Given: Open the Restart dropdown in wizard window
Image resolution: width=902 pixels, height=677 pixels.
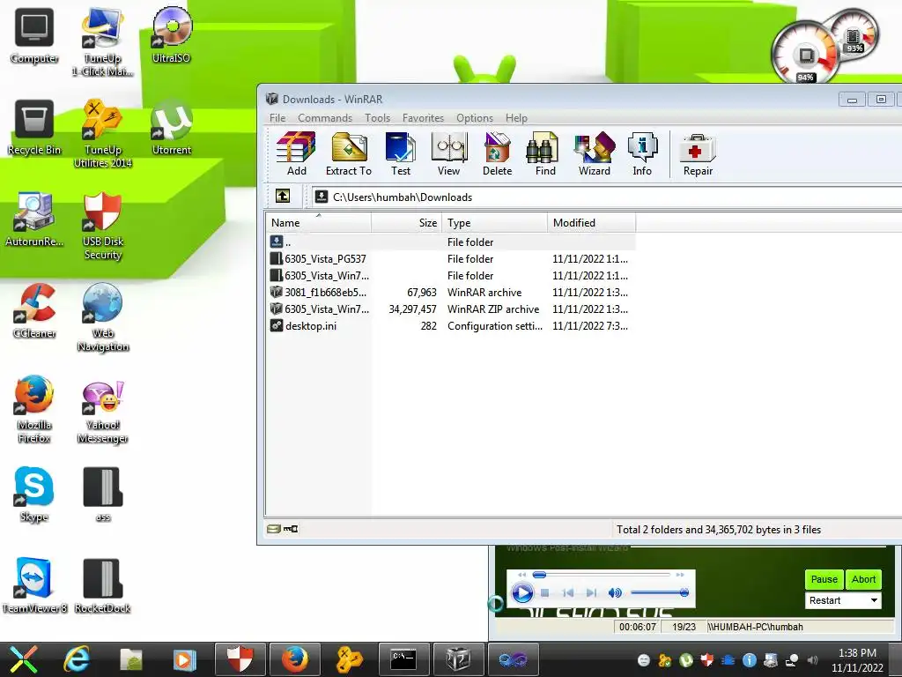Looking at the screenshot, I should 843,599.
